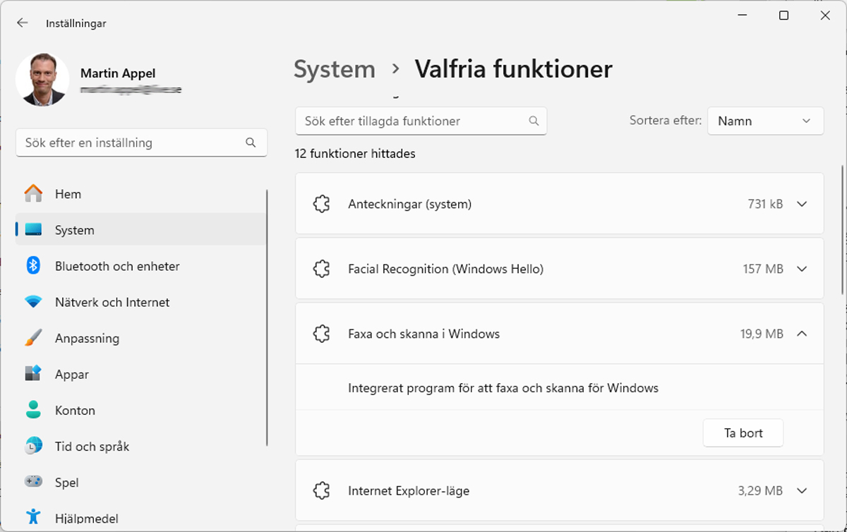Collapse Faxa och skanna i Windows

coord(801,334)
